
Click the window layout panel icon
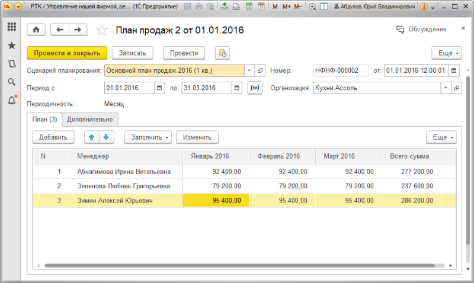click(324, 7)
